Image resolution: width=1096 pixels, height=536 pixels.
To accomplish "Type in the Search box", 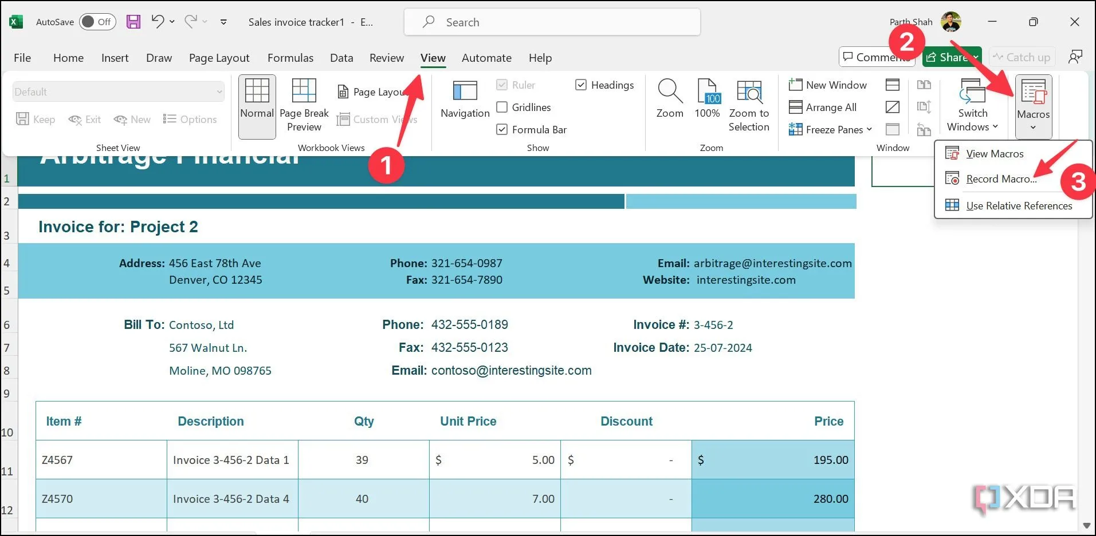I will 552,22.
